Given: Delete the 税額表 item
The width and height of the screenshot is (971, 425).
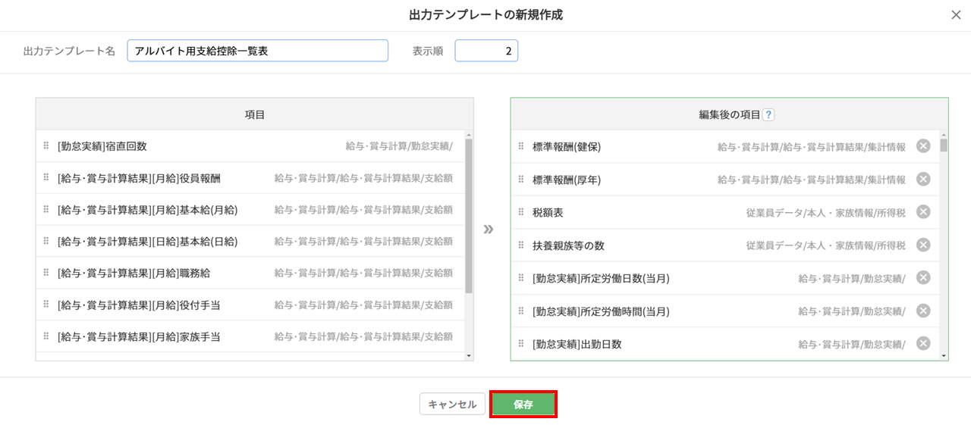Looking at the screenshot, I should 923,212.
